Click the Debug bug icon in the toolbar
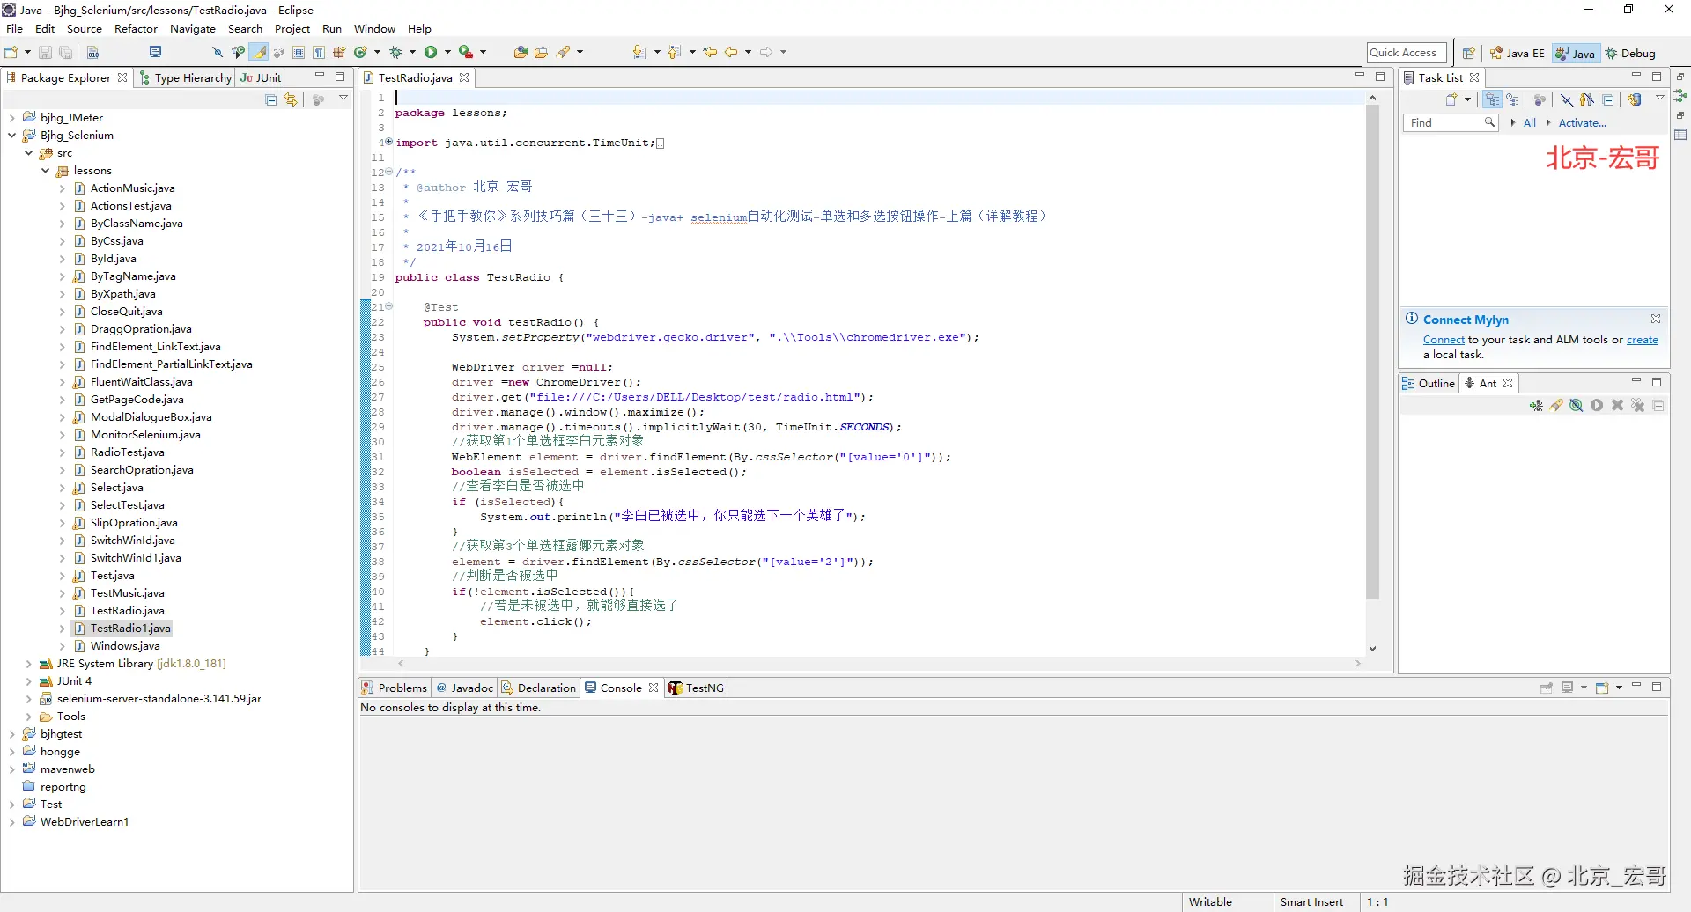Image resolution: width=1691 pixels, height=912 pixels. point(396,53)
